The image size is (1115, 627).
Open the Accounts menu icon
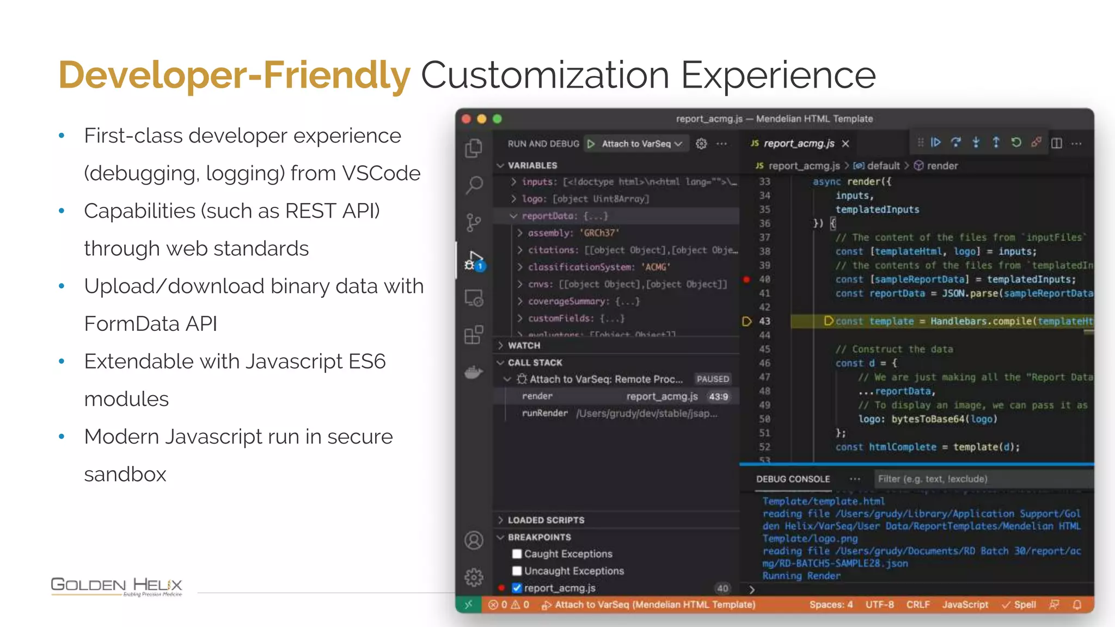click(x=474, y=540)
